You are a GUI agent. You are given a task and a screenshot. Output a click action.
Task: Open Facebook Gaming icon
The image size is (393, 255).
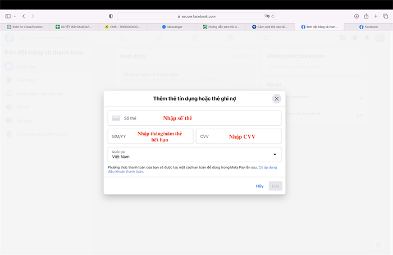coord(266,38)
